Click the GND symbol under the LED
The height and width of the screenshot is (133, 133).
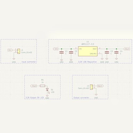click(47, 96)
